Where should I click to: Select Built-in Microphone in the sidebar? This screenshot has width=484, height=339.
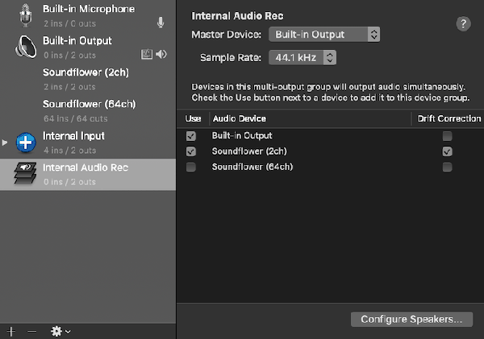pos(88,16)
